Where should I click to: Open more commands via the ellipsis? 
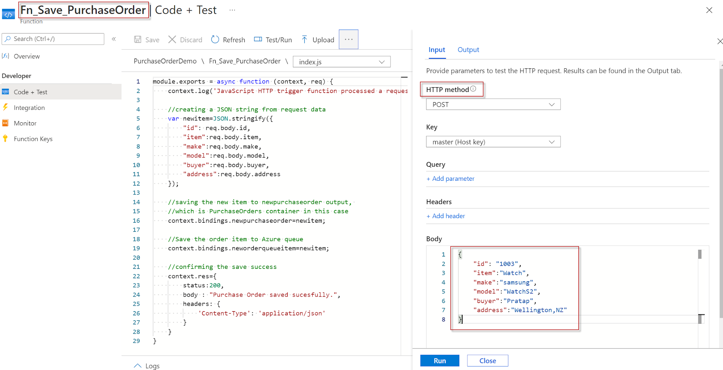coord(348,39)
